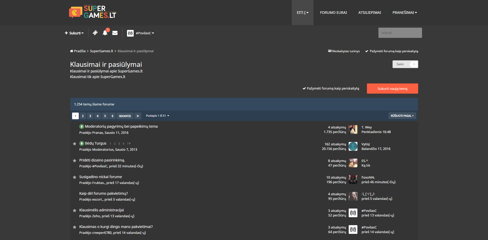Open the messages envelope icon
This screenshot has height=240, width=488.
click(115, 33)
